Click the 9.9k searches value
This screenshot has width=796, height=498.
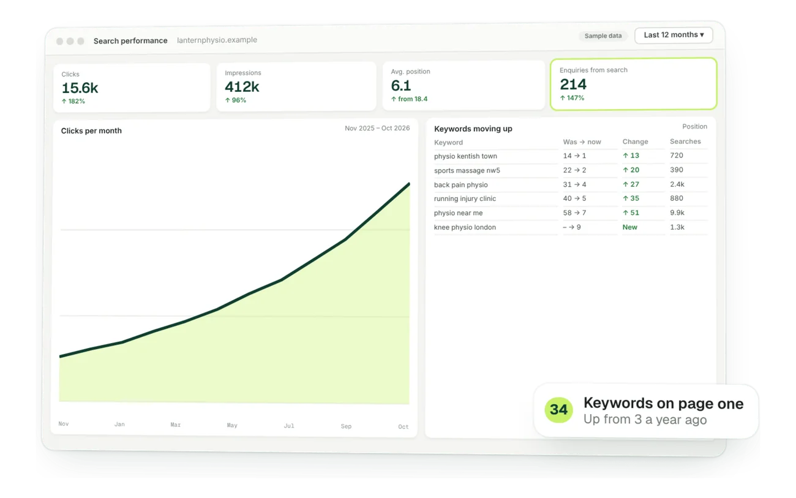(677, 213)
